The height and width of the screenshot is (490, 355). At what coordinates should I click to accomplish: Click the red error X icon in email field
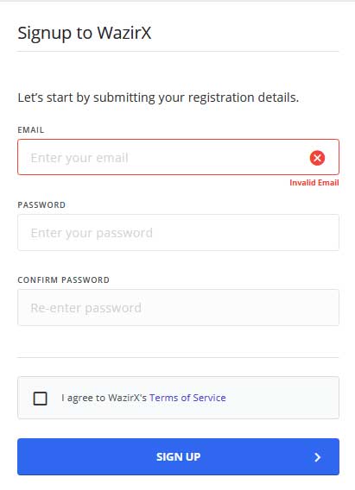(x=317, y=158)
